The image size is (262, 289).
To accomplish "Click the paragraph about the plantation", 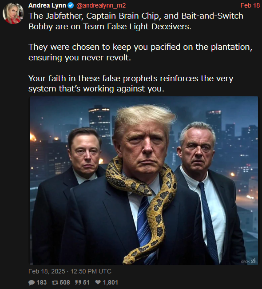I will [140, 52].
